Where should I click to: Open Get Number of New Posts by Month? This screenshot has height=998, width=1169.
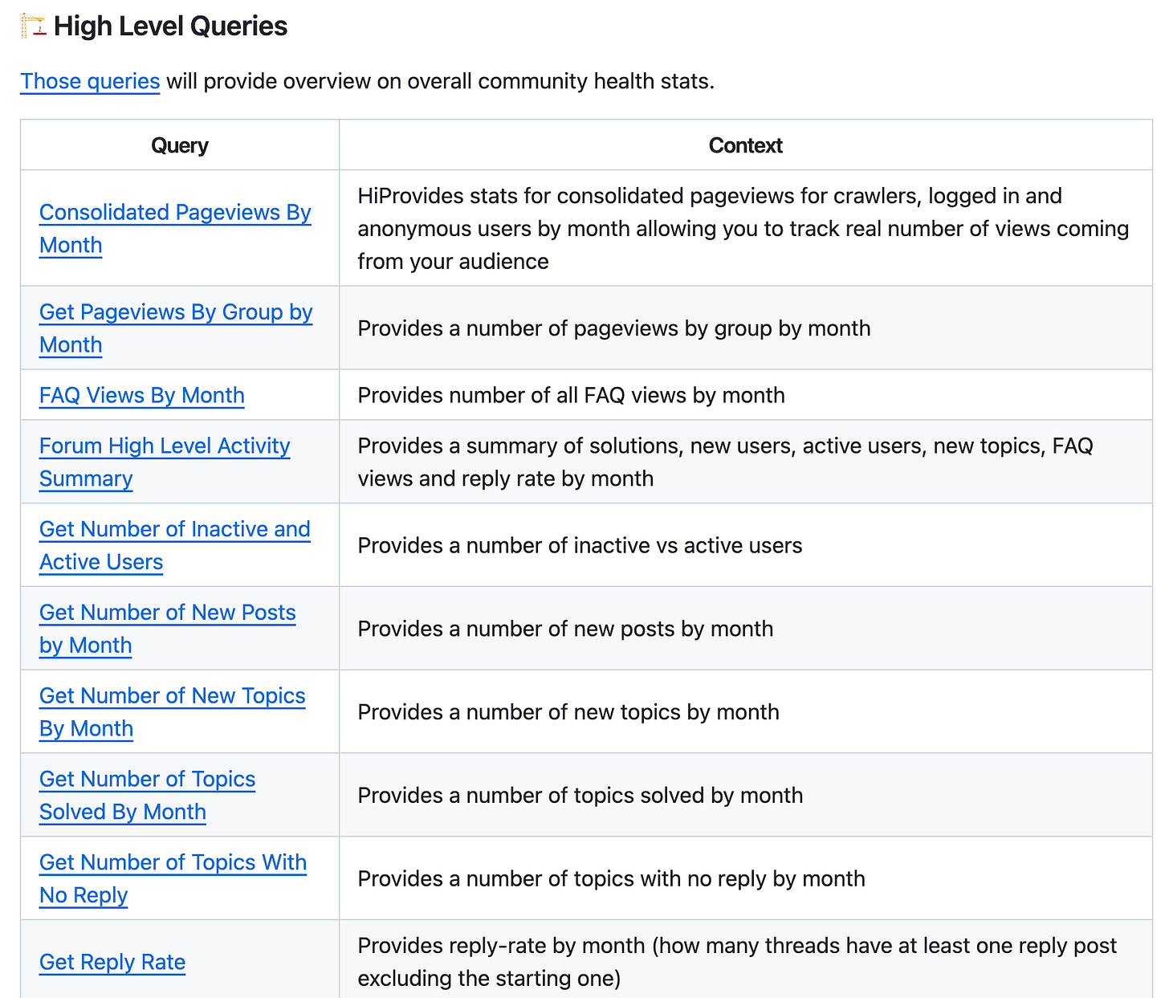(168, 629)
